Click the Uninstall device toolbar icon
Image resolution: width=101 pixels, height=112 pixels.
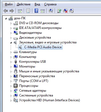(x=71, y=11)
